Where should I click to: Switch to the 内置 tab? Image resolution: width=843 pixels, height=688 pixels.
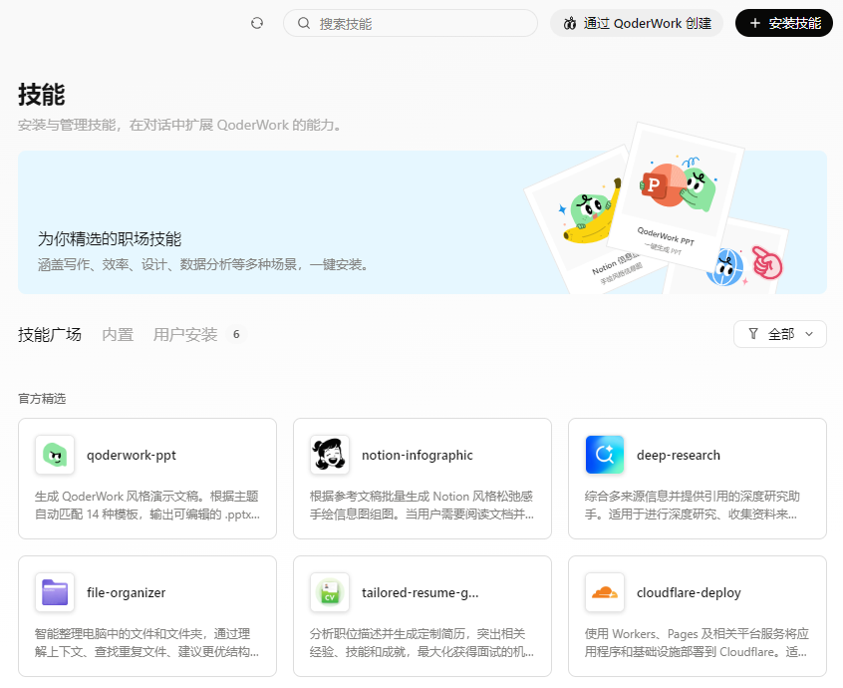click(x=118, y=334)
